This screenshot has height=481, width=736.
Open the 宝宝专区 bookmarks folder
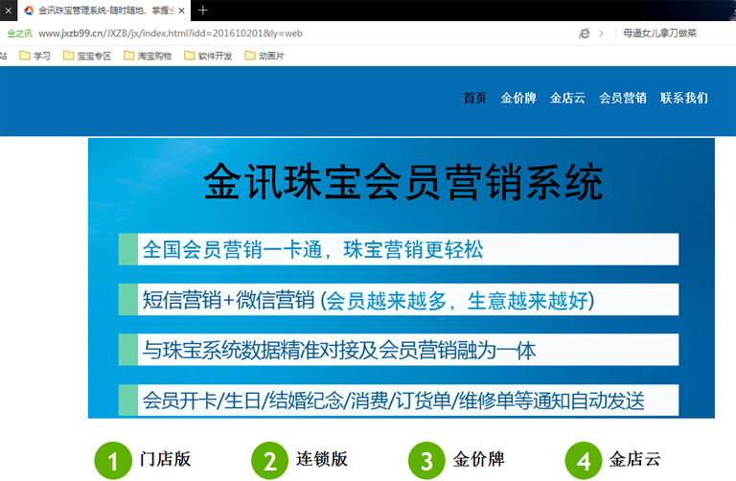[86, 56]
